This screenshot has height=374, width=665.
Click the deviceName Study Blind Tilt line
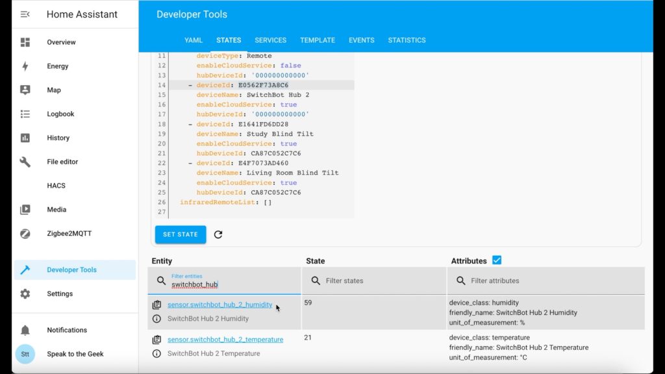click(255, 134)
